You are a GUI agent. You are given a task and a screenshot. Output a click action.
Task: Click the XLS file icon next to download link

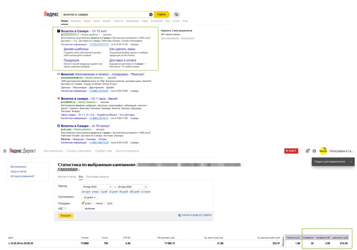coord(180,215)
